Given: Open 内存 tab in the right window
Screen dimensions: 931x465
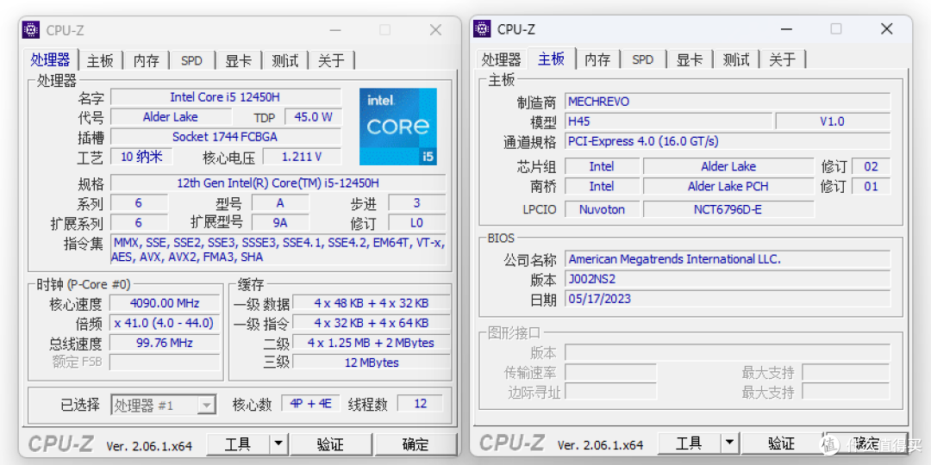Looking at the screenshot, I should [x=597, y=59].
